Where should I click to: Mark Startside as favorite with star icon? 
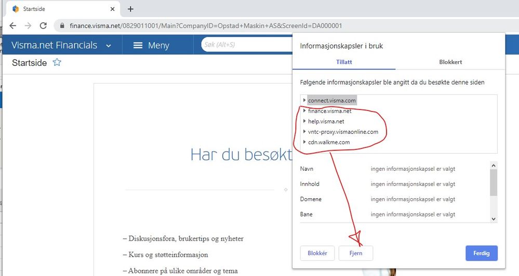(57, 62)
